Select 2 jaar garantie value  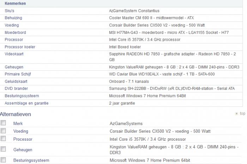[122, 103]
